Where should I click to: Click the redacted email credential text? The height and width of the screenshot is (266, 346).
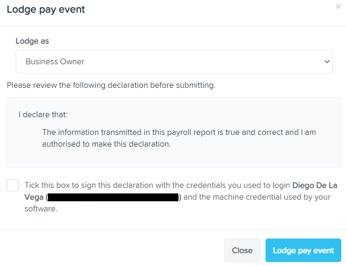point(114,197)
